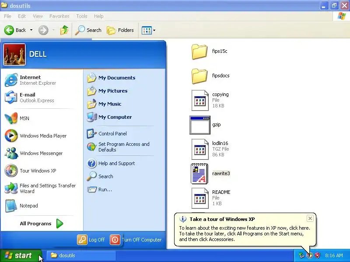Image resolution: width=350 pixels, height=262 pixels.
Task: Click the red security shield tray icon
Action: [317, 255]
